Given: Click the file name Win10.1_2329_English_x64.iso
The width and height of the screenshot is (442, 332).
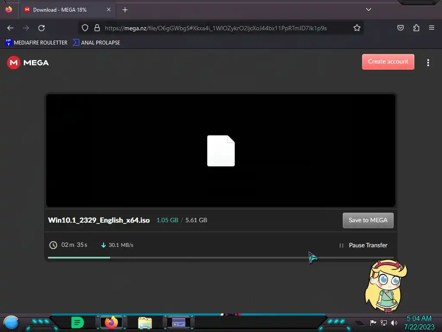Looking at the screenshot, I should (x=99, y=220).
